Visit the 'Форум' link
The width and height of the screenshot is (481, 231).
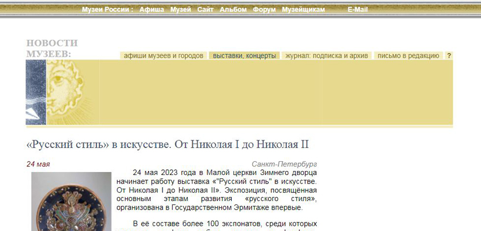coord(264,9)
